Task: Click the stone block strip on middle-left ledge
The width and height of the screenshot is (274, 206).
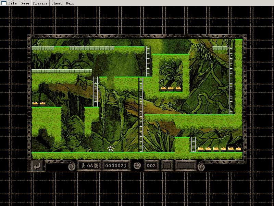Action: point(62,71)
